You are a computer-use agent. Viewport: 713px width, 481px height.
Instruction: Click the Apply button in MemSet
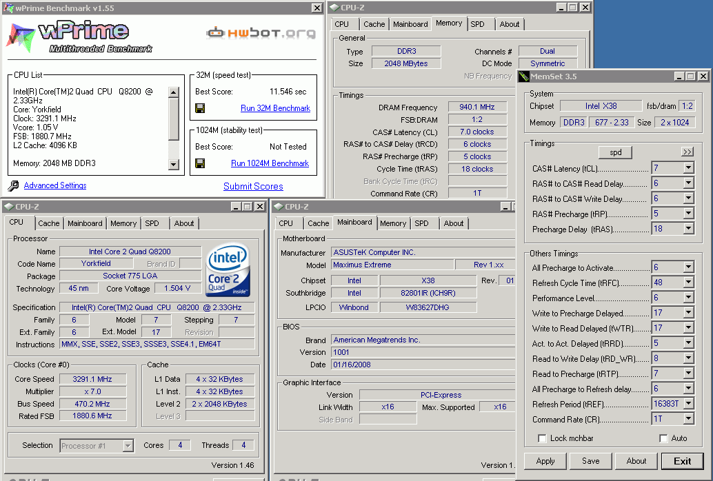[545, 461]
